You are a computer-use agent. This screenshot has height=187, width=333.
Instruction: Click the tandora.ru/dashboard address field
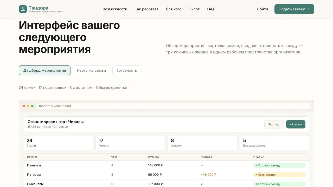coord(173,106)
